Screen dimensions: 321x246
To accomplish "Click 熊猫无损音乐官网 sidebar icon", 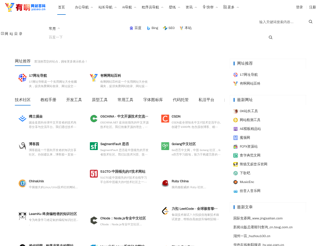I will click(236, 164).
